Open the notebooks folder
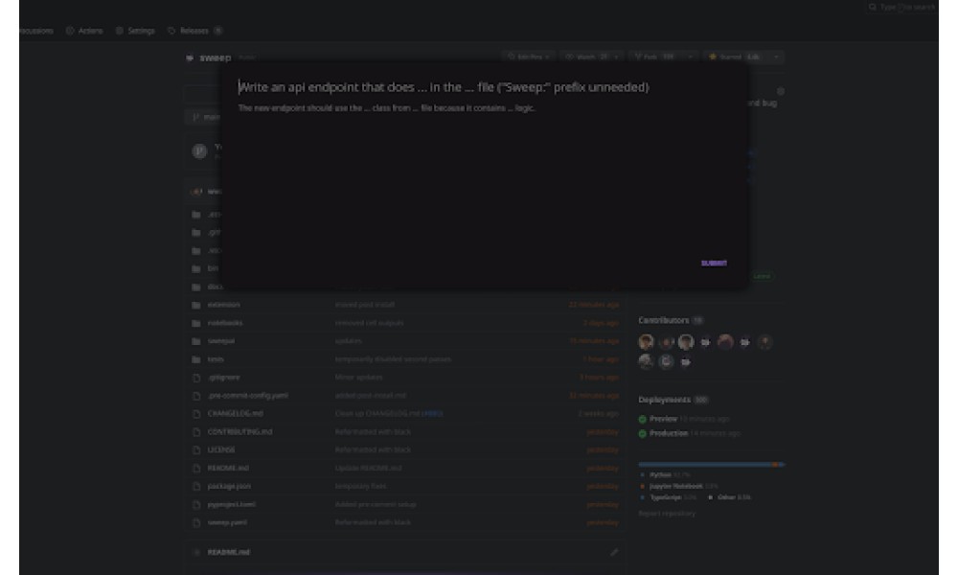This screenshot has width=958, height=575. point(225,323)
